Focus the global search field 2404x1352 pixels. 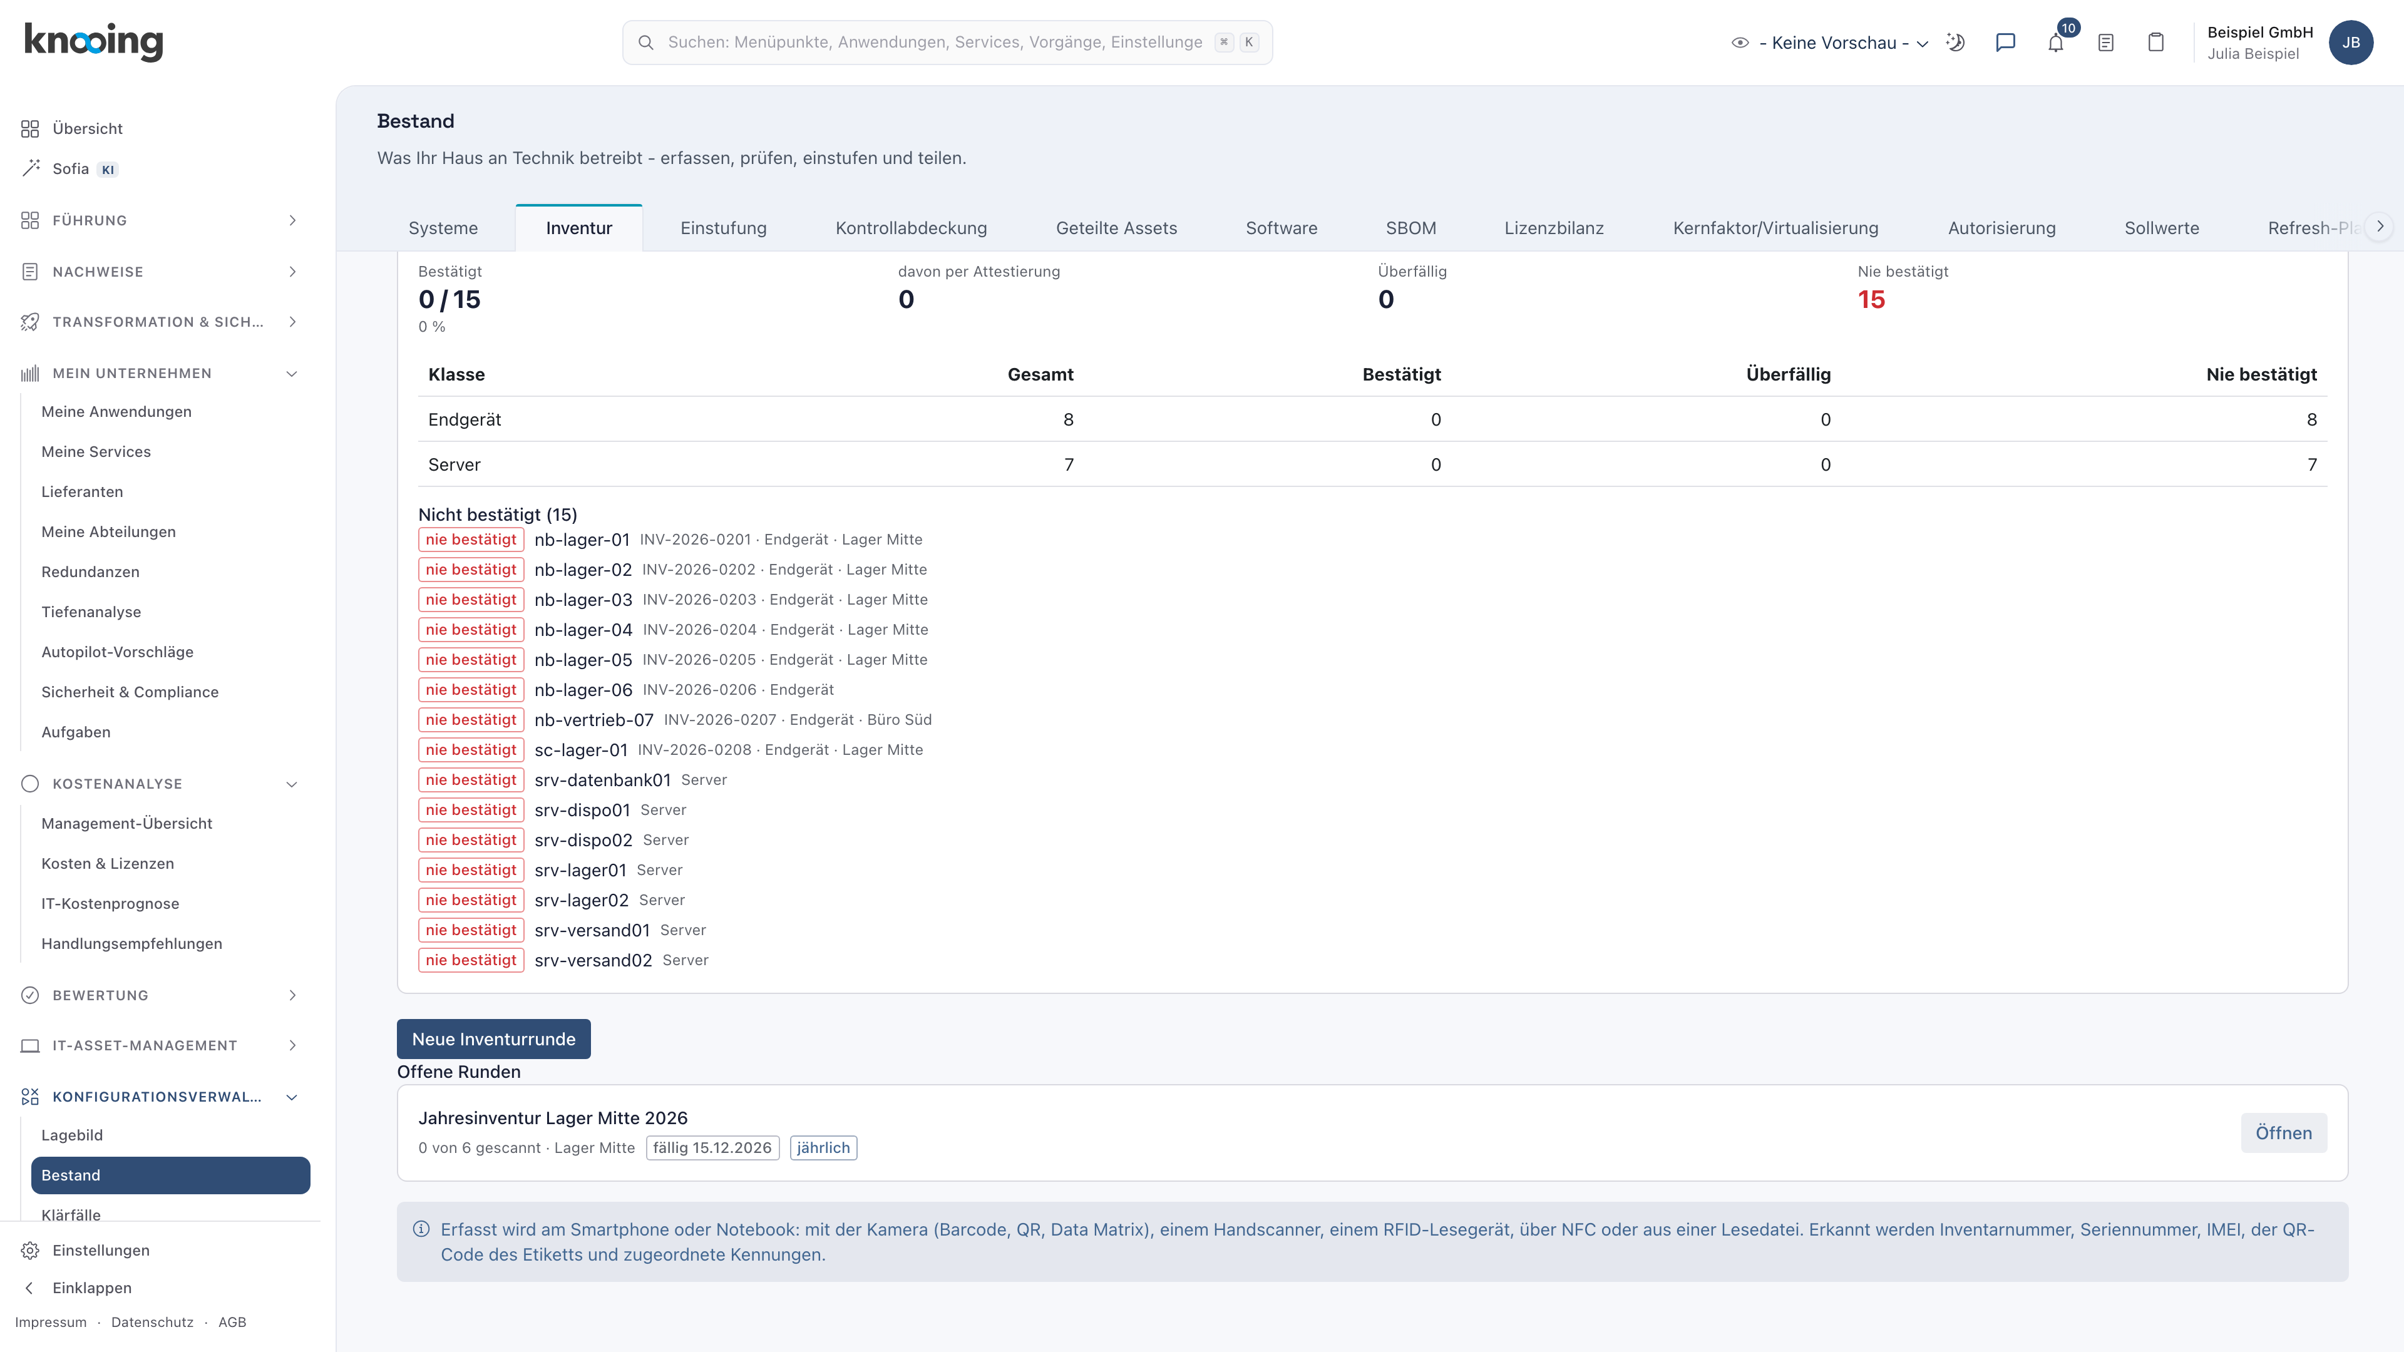pyautogui.click(x=947, y=43)
